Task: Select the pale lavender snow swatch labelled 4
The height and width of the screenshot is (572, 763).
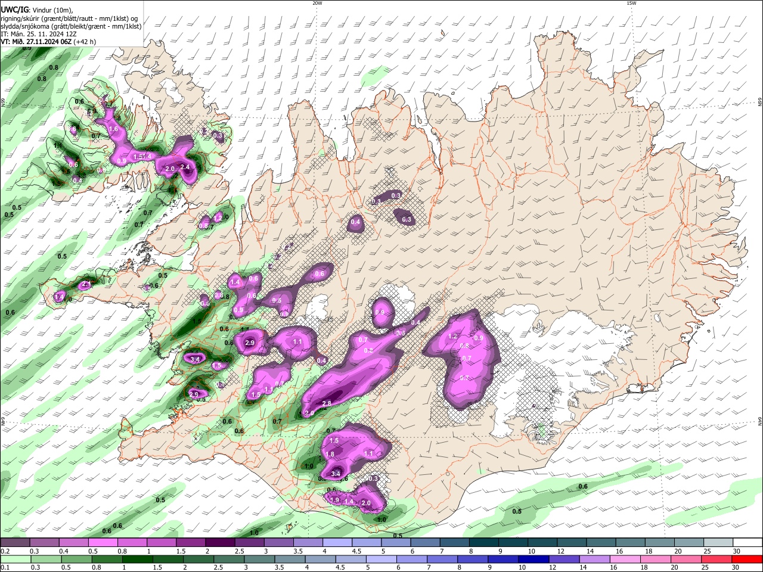Action: click(337, 543)
